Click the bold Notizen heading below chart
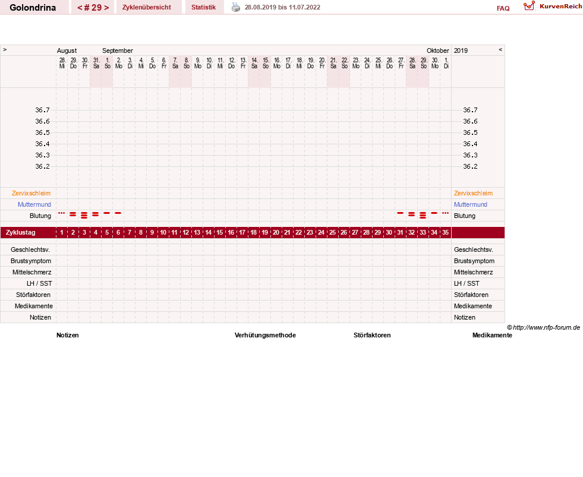This screenshot has width=583, height=477. [68, 336]
